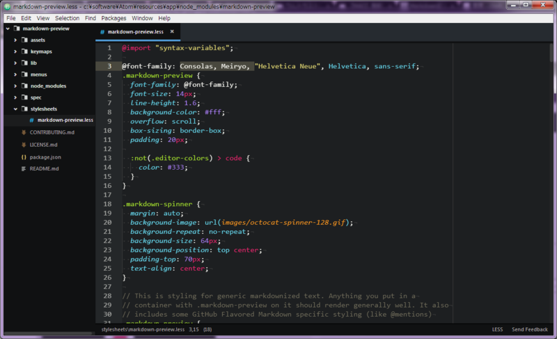
Task: Click the Atom app icon in title bar
Action: [x=7, y=6]
